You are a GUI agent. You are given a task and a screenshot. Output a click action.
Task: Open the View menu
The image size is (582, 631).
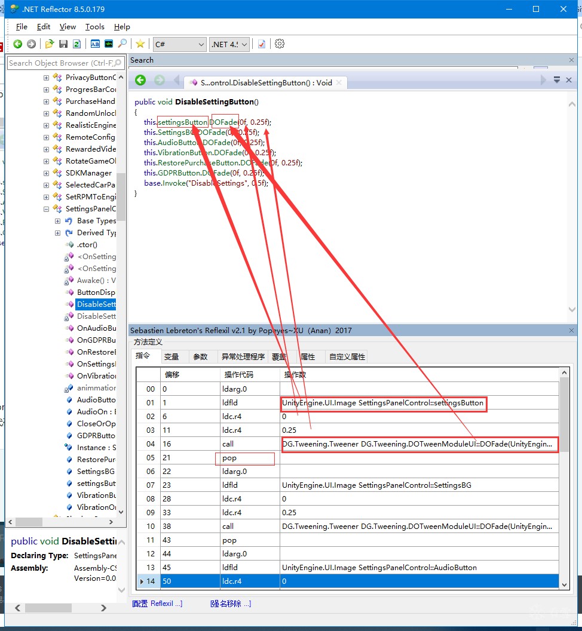(x=68, y=26)
